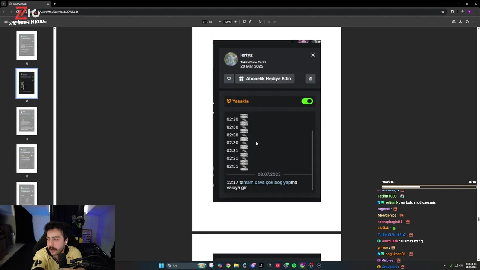Click the mute icon beside gift button

point(310,78)
